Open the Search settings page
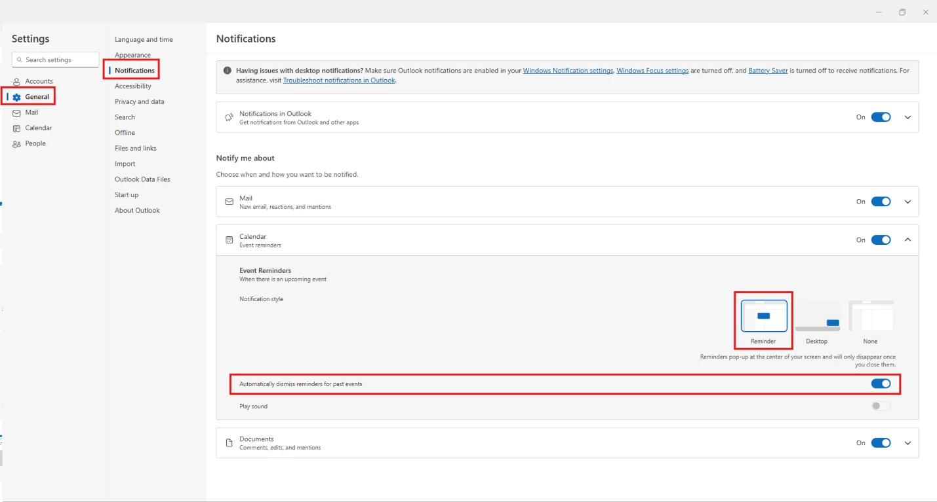The height and width of the screenshot is (502, 937). [125, 118]
